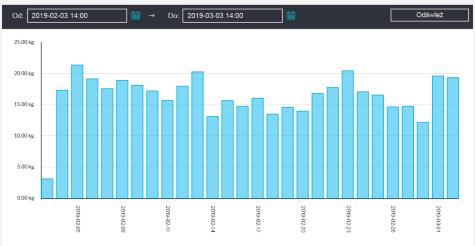Pick the bar above the 2019-02-11 label

(167, 149)
